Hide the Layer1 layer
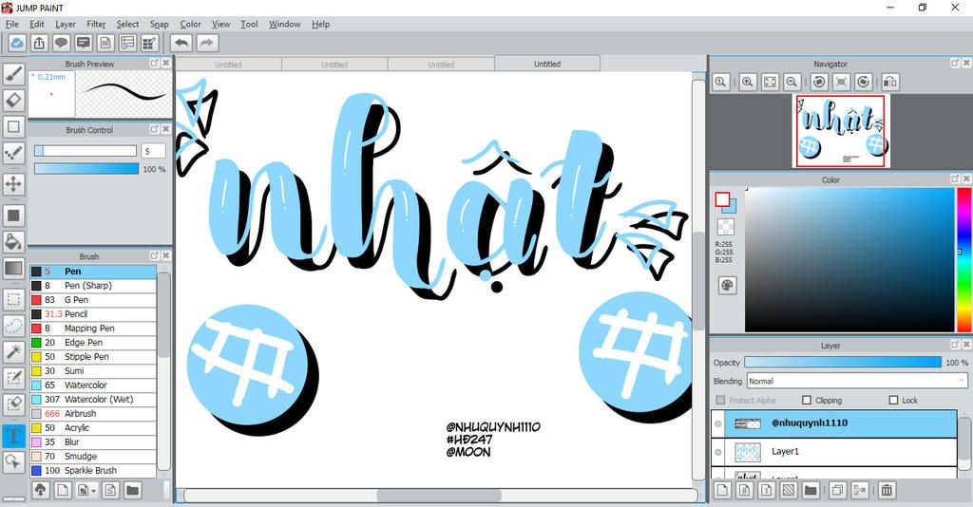The image size is (973, 507). click(x=718, y=452)
